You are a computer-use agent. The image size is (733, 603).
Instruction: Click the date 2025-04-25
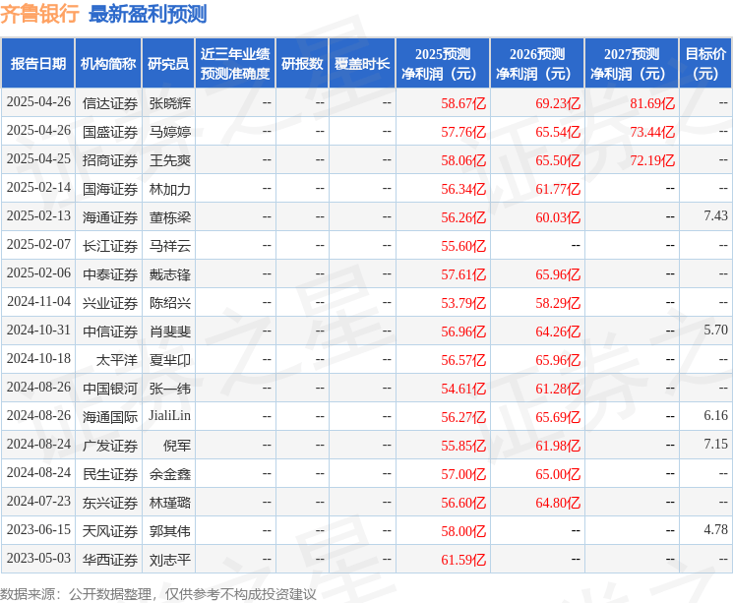pos(38,159)
